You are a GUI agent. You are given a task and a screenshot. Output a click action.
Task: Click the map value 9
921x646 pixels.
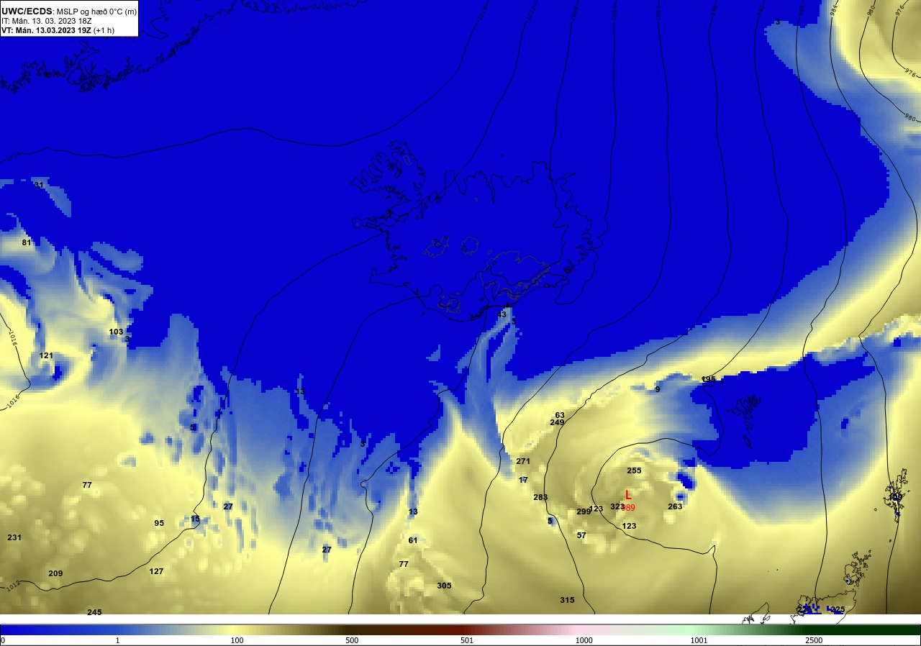[x=657, y=389]
